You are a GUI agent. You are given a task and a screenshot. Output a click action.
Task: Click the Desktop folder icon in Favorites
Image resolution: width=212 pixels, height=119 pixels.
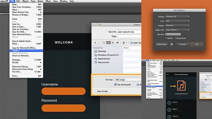tap(96, 51)
